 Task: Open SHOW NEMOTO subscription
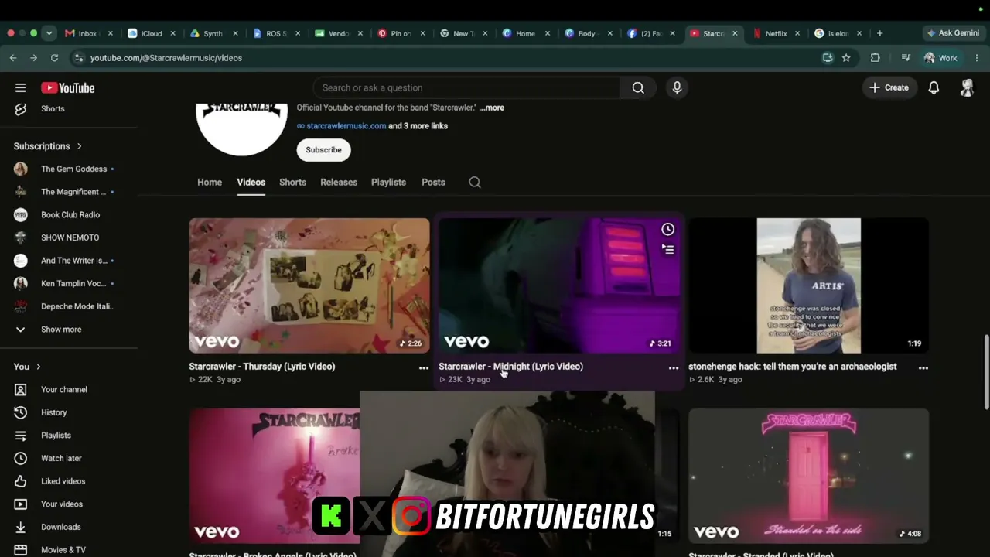click(69, 237)
